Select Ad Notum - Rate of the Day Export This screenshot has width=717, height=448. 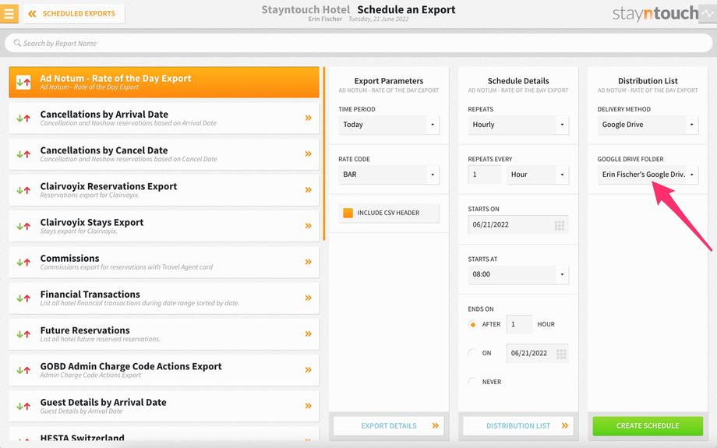(x=164, y=83)
